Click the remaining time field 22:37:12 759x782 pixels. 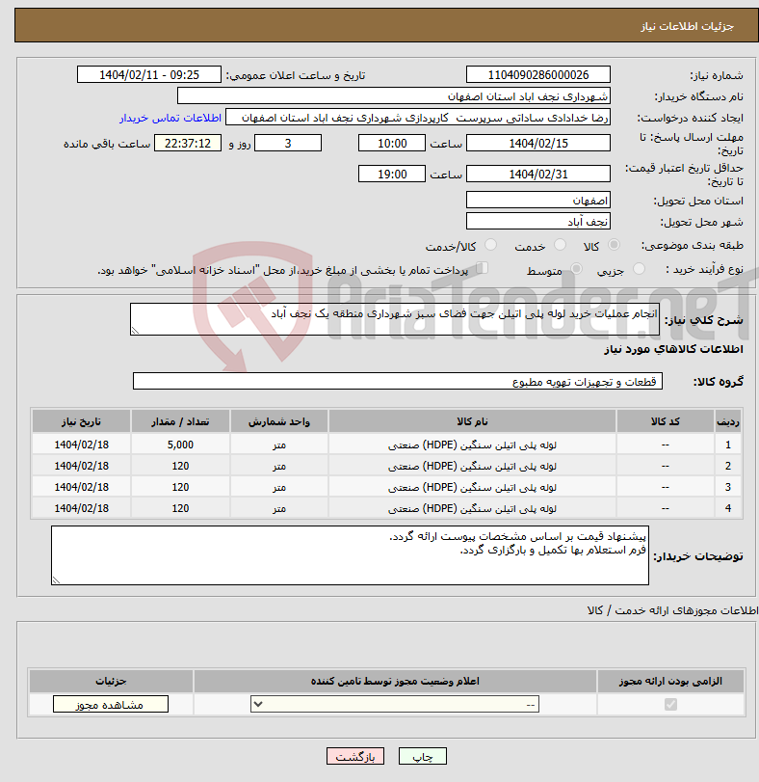(x=188, y=143)
